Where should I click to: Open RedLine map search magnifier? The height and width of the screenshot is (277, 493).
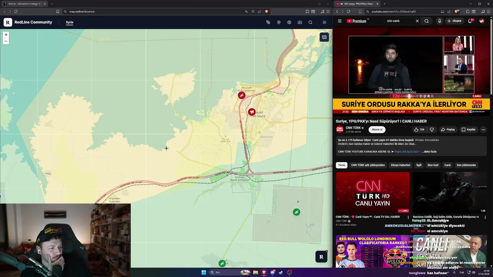click(x=310, y=22)
